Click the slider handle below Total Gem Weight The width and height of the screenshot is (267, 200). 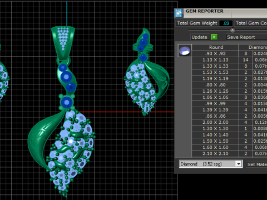233,30
